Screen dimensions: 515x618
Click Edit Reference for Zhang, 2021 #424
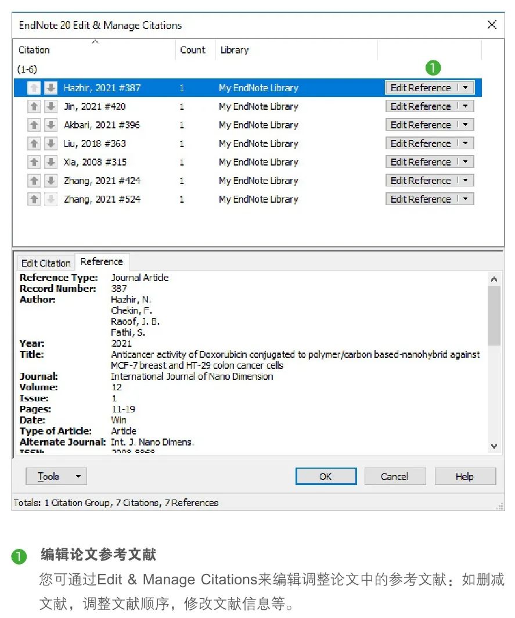pos(421,180)
